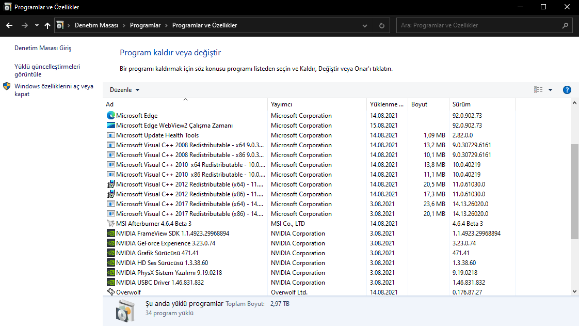Click the Microsoft Edge program icon
This screenshot has height=326, width=579.
click(x=110, y=116)
